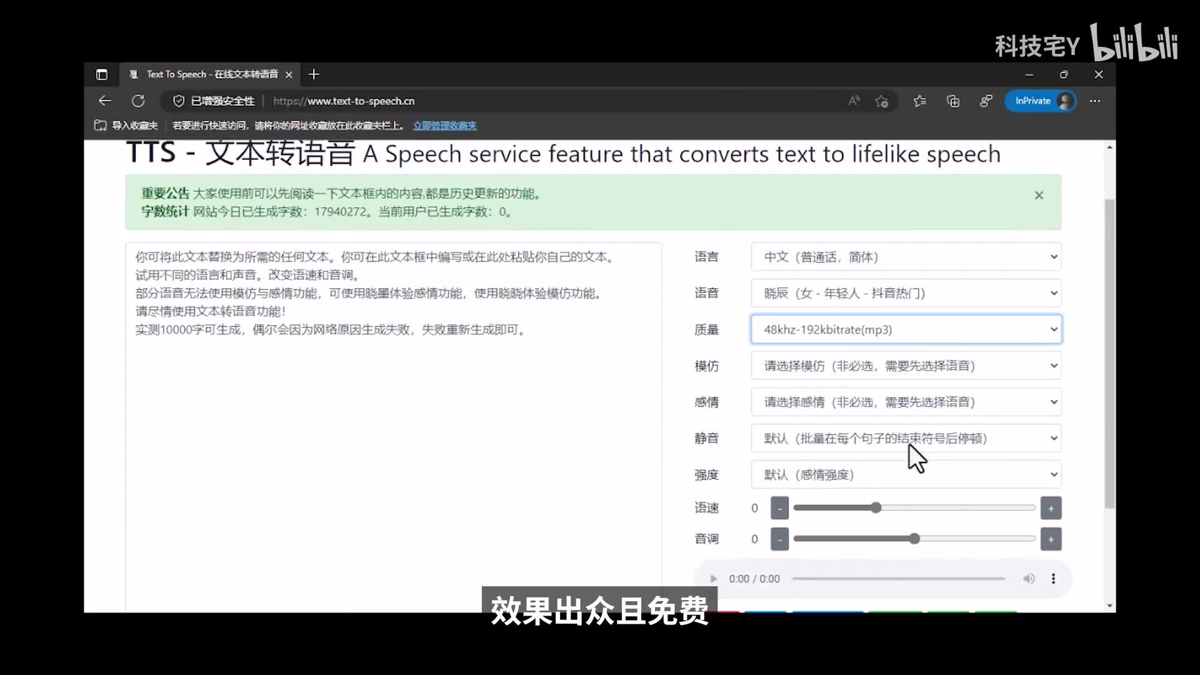
Task: Open the 48khz-192kbitrate quality dropdown
Action: coord(906,329)
